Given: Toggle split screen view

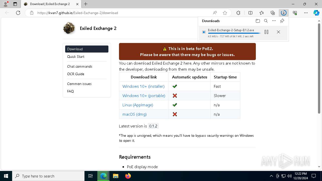Looking at the screenshot, I should pyautogui.click(x=250, y=13).
